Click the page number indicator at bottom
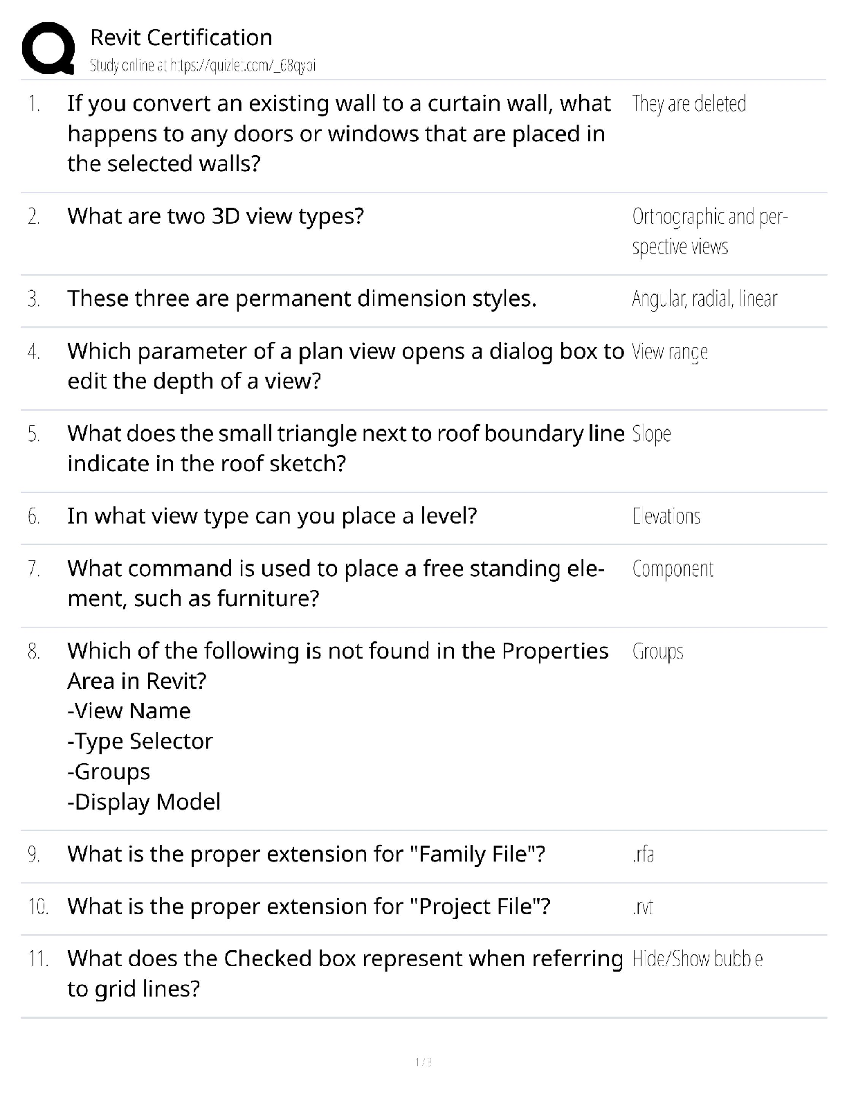The height and width of the screenshot is (1097, 847). (423, 1062)
